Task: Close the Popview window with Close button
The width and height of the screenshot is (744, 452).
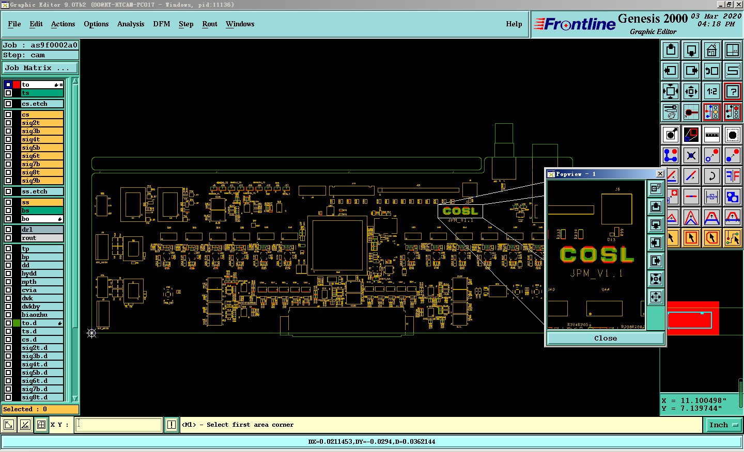Action: click(x=605, y=338)
